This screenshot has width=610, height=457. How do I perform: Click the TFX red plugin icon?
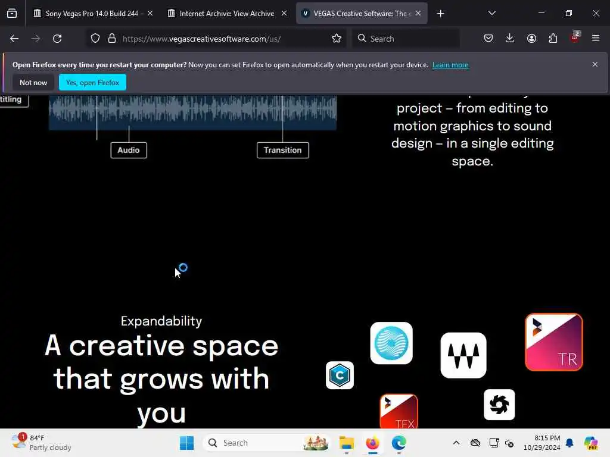[x=399, y=411]
